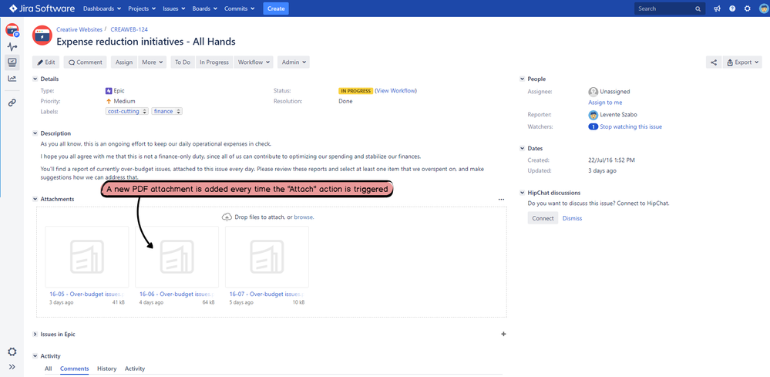770x377 pixels.
Task: Collapse the Dates section
Action: [522, 148]
